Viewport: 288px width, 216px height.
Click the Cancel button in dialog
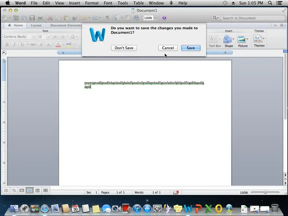(168, 48)
